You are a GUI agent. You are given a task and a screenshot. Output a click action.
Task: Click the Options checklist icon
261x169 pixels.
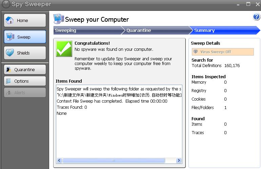point(8,81)
